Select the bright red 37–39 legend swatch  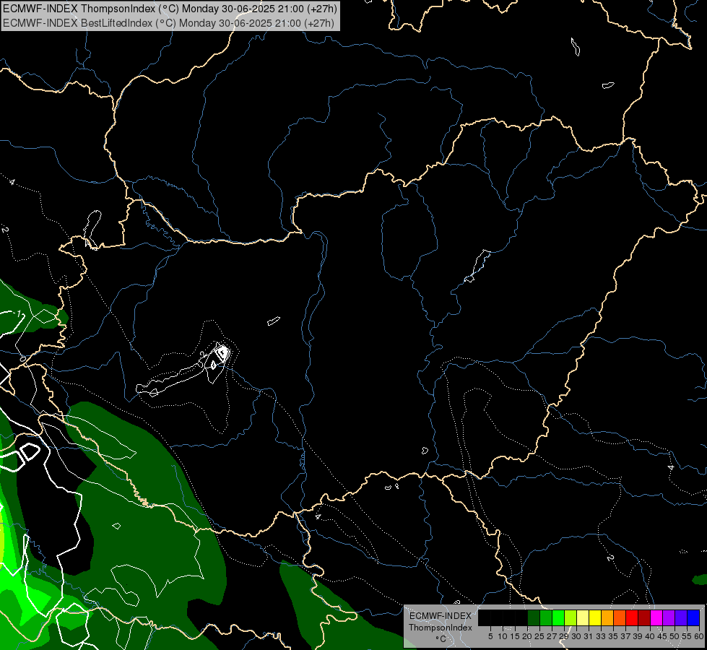632,617
